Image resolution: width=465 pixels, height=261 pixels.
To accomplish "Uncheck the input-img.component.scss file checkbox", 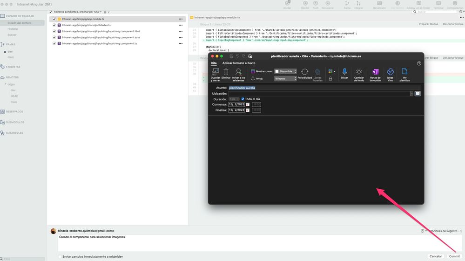I will tap(54, 37).
